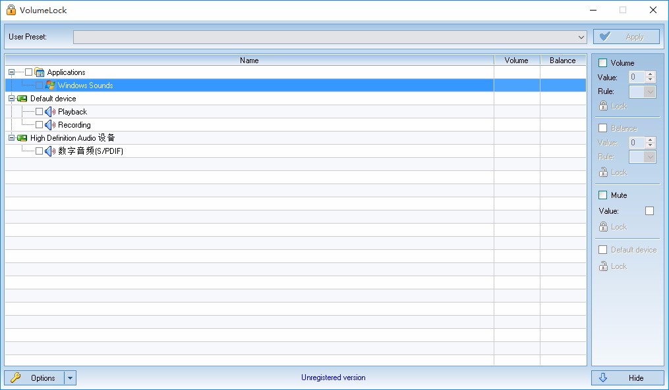669x390 pixels.
Task: Tick the Mute checkbox
Action: coord(602,195)
